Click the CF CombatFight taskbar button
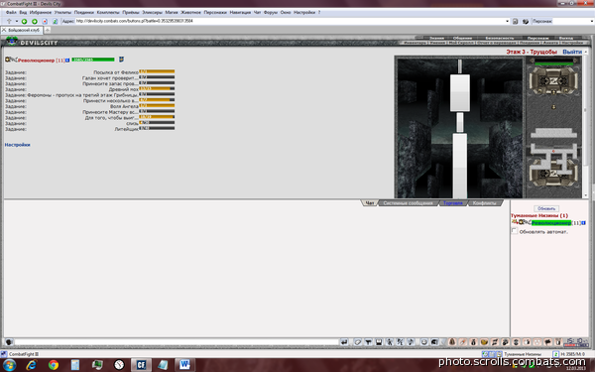This screenshot has height=372, width=595. [141, 365]
